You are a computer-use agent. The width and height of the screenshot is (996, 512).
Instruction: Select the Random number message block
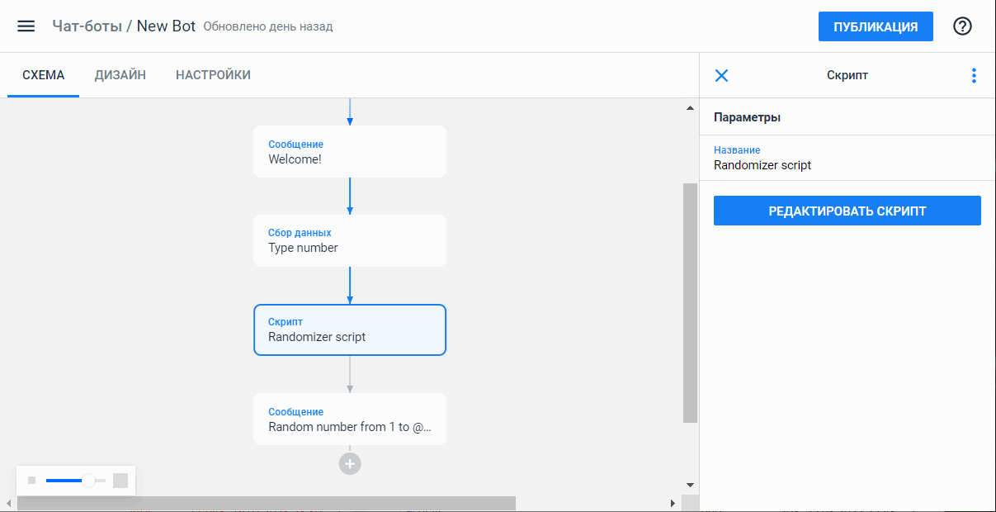[x=350, y=419]
